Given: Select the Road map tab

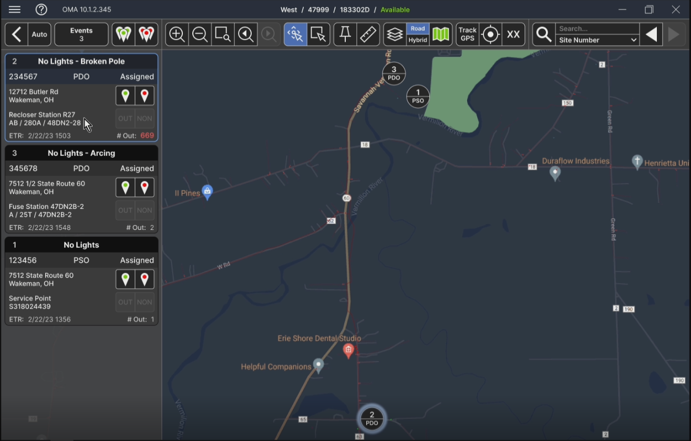Looking at the screenshot, I should pos(417,28).
